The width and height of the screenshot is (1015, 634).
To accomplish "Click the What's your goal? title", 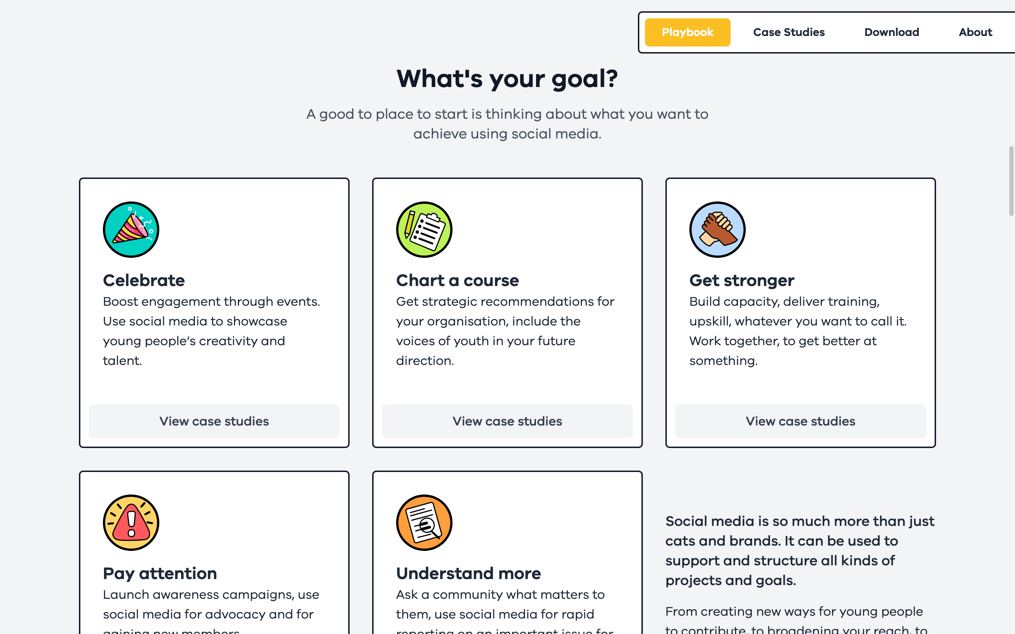I will point(507,79).
